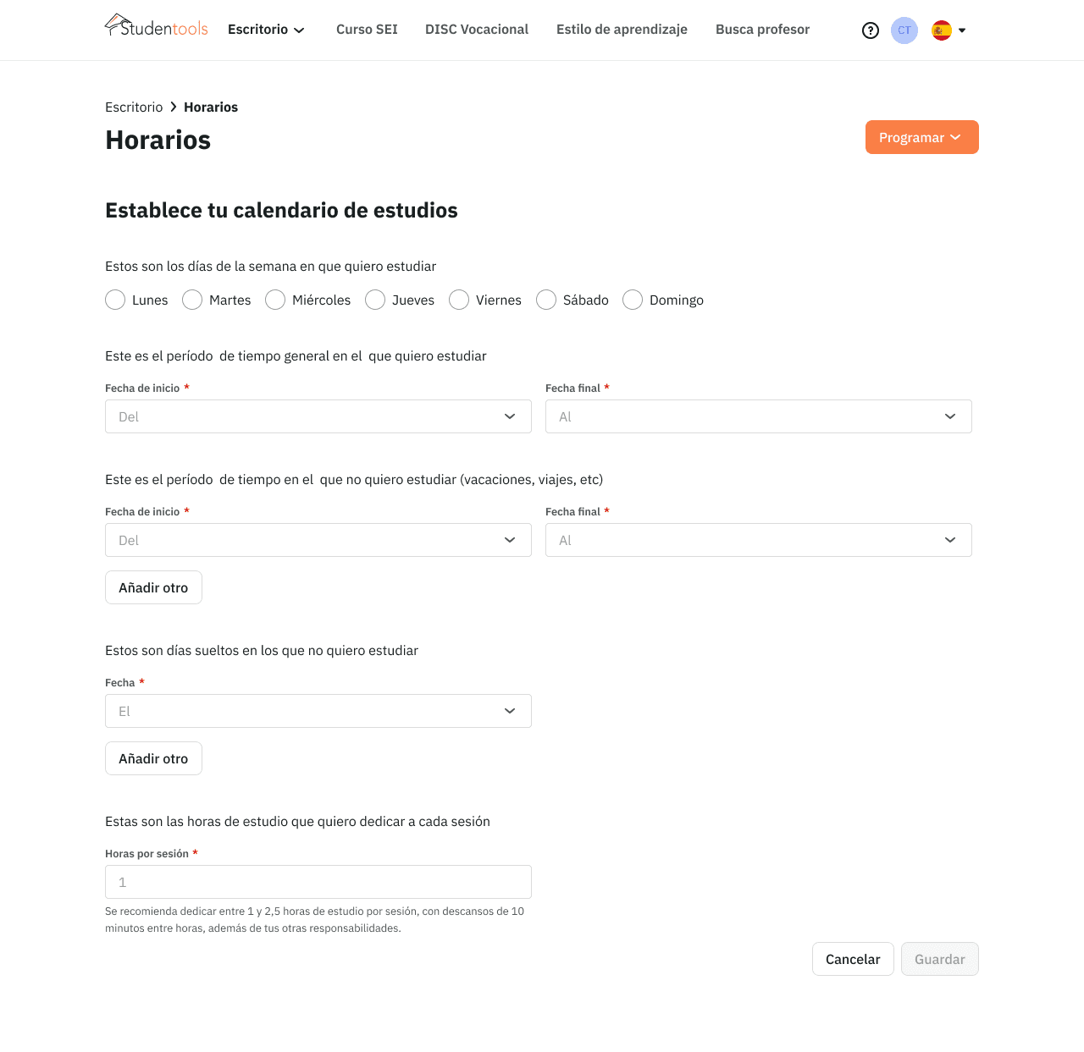Open the Curso SEI menu item

click(367, 29)
